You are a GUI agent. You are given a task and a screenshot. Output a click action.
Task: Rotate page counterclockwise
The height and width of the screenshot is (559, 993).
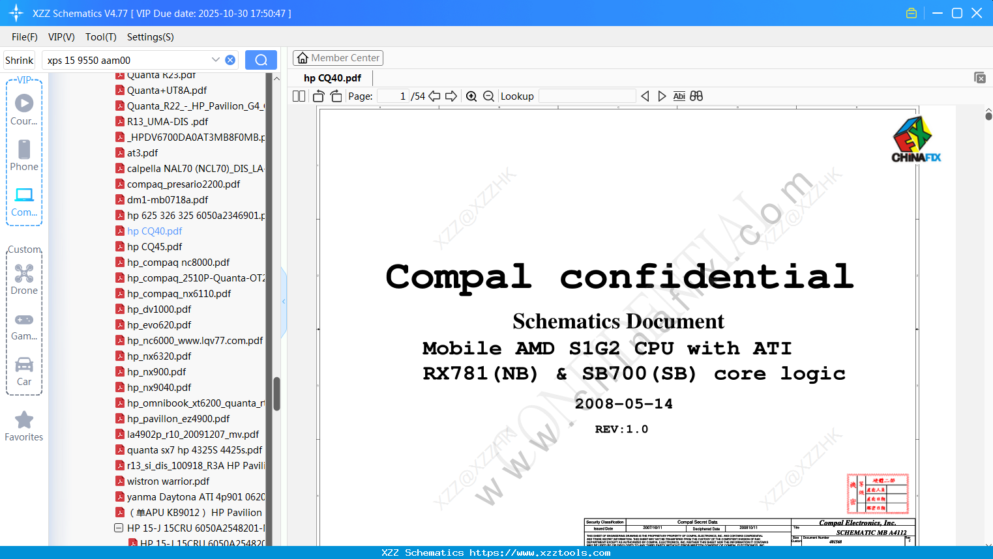coord(319,96)
